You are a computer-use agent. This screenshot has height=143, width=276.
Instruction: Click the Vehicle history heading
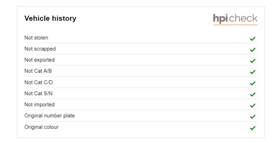tap(50, 18)
